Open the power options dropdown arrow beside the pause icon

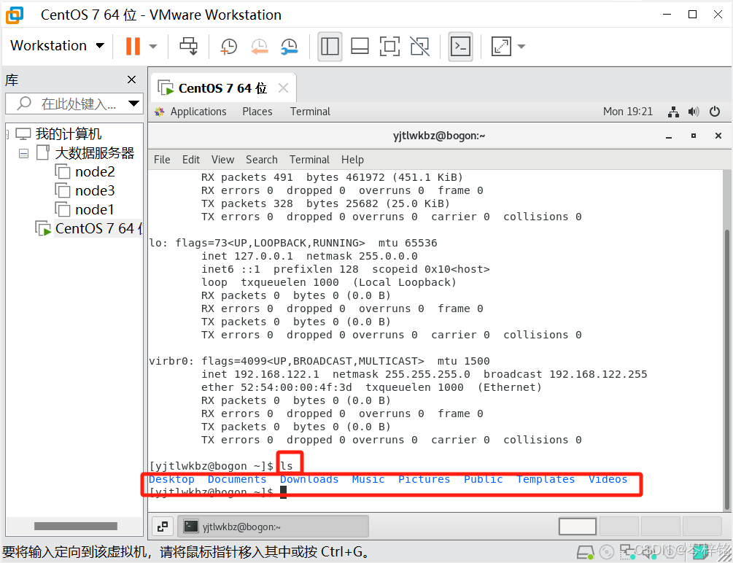pyautogui.click(x=153, y=46)
